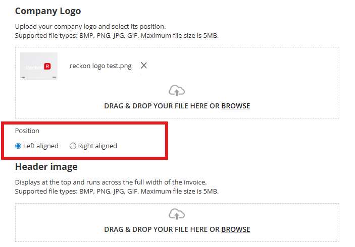Image resolution: width=355 pixels, height=247 pixels.
Task: Click "Displays at the top" header description
Action: click(x=111, y=182)
